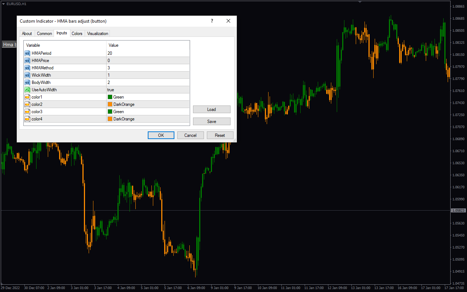Click the 12 Jan 09:00 time label
The image size is (467, 292).
click(337, 288)
